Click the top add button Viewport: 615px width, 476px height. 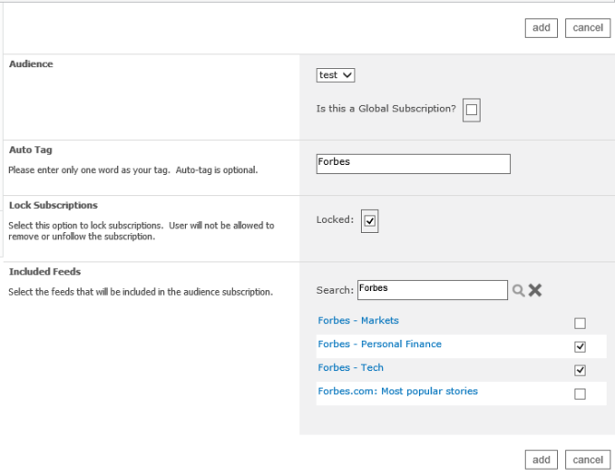point(541,28)
